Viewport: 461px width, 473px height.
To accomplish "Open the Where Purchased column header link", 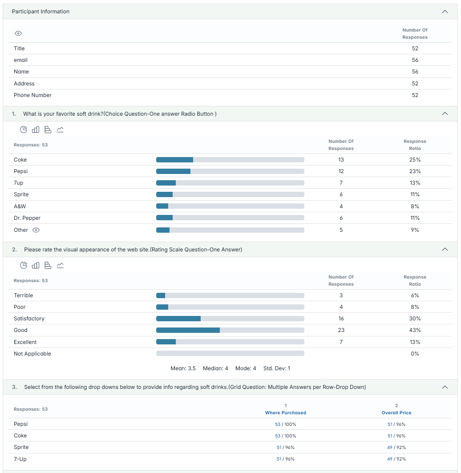I will click(285, 413).
